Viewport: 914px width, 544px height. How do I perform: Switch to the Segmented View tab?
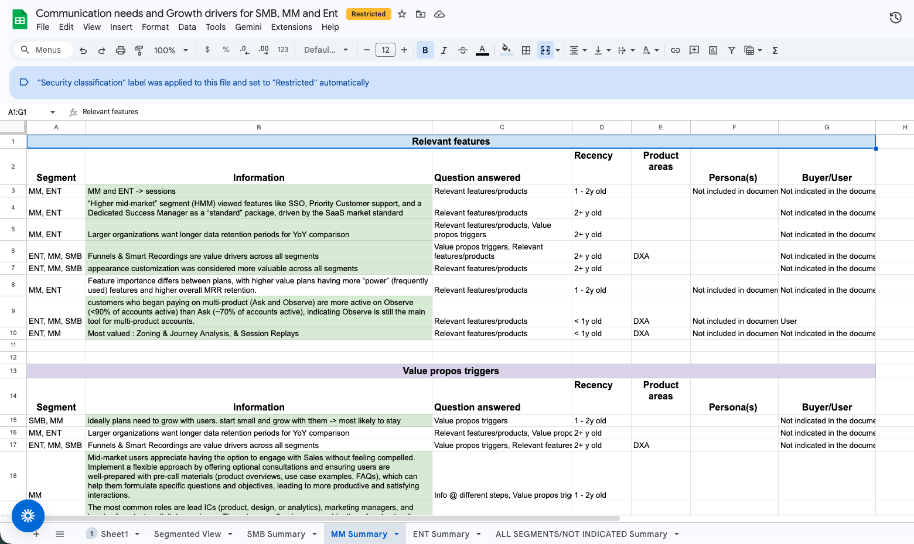click(187, 534)
